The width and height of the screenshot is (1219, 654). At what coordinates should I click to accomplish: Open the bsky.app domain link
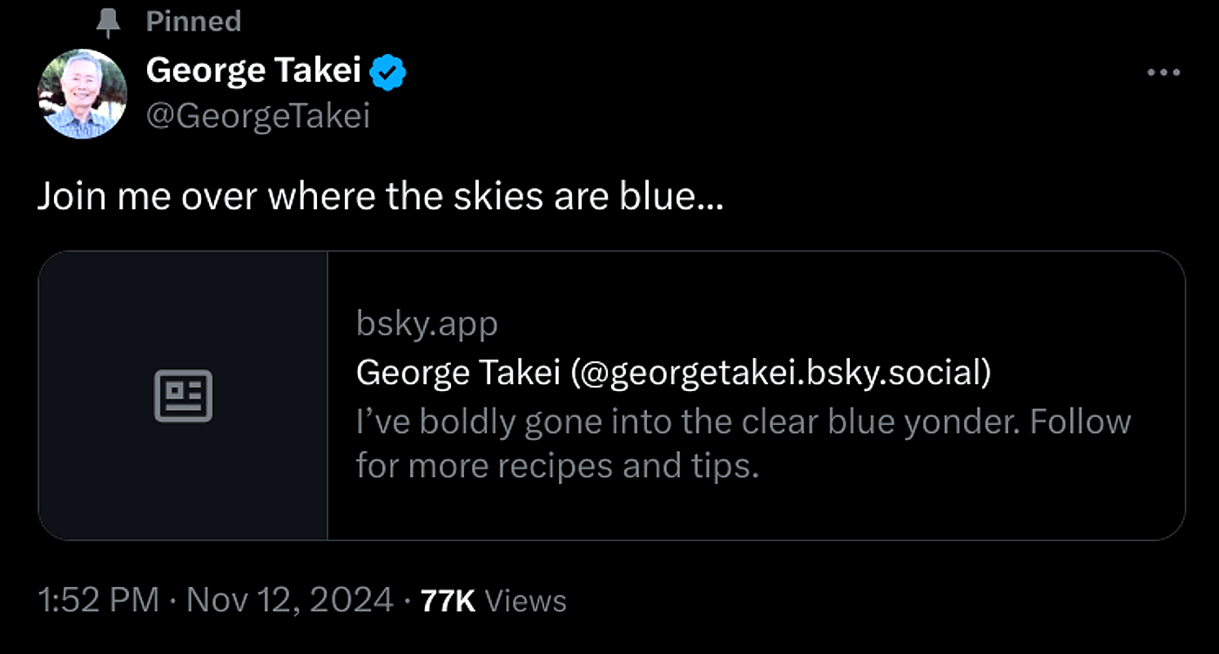coord(427,324)
